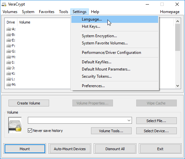This screenshot has width=185, height=159.
Task: Expand the volume path dropdown
Action: tap(129, 120)
